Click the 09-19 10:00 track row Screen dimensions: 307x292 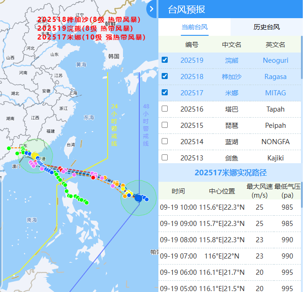pyautogui.click(x=230, y=207)
